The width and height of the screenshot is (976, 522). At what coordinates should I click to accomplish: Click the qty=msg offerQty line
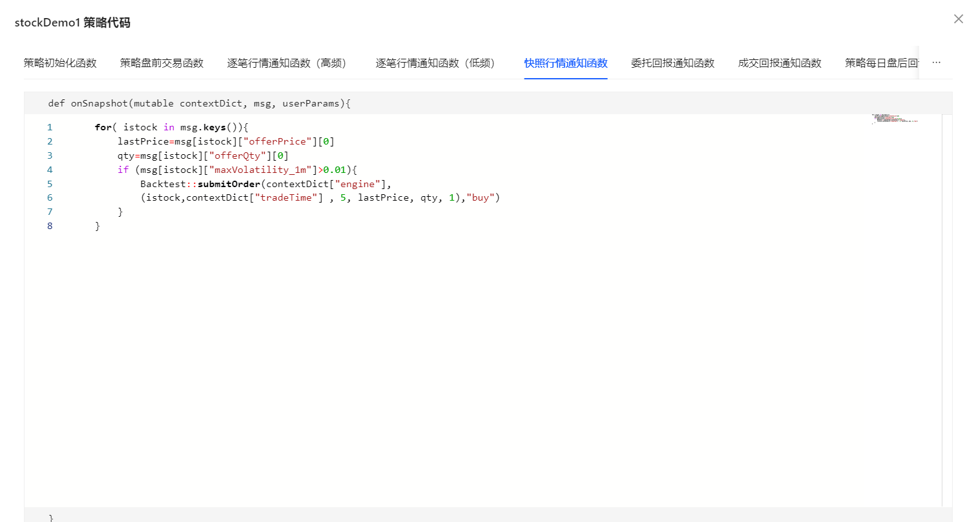(x=203, y=156)
